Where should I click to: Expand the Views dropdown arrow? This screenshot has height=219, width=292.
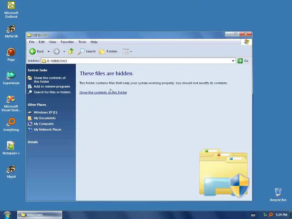pos(131,52)
